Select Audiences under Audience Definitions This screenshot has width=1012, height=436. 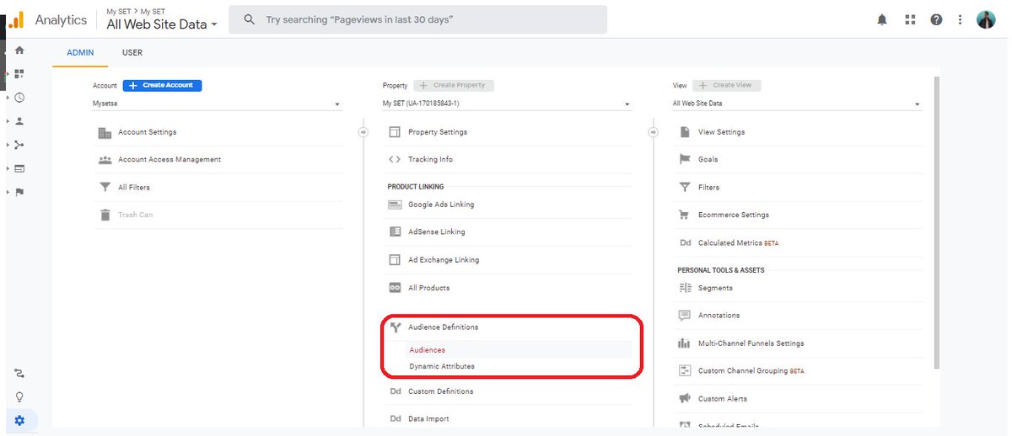pos(428,350)
